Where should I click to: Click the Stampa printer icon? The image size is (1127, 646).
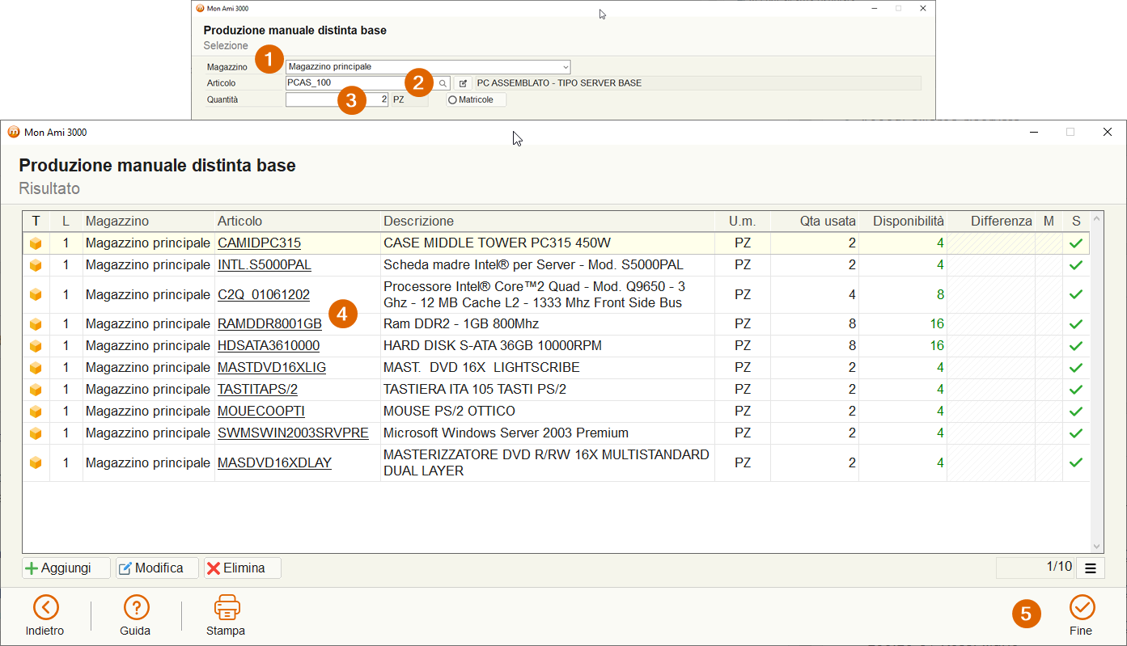227,607
